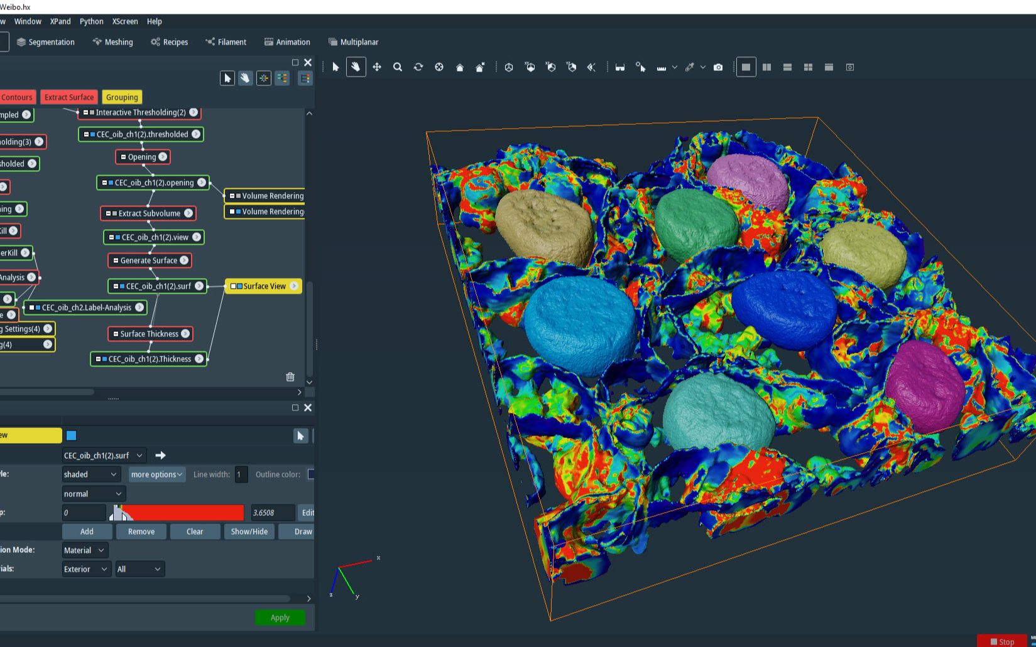Viewport: 1036px width, 647px height.
Task: Toggle viewer visibility square on Surface View
Action: 239,286
